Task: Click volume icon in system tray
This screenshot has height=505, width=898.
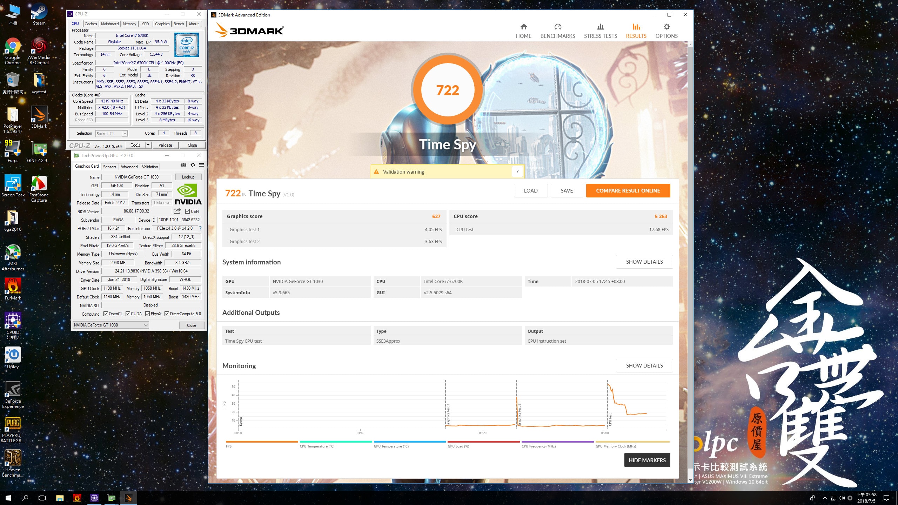Action: [x=842, y=498]
